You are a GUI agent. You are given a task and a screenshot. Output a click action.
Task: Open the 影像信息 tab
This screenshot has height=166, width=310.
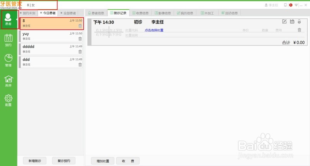point(162,13)
